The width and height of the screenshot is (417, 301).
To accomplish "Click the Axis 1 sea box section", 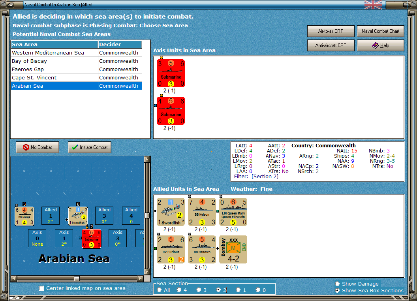I will 64,238.
